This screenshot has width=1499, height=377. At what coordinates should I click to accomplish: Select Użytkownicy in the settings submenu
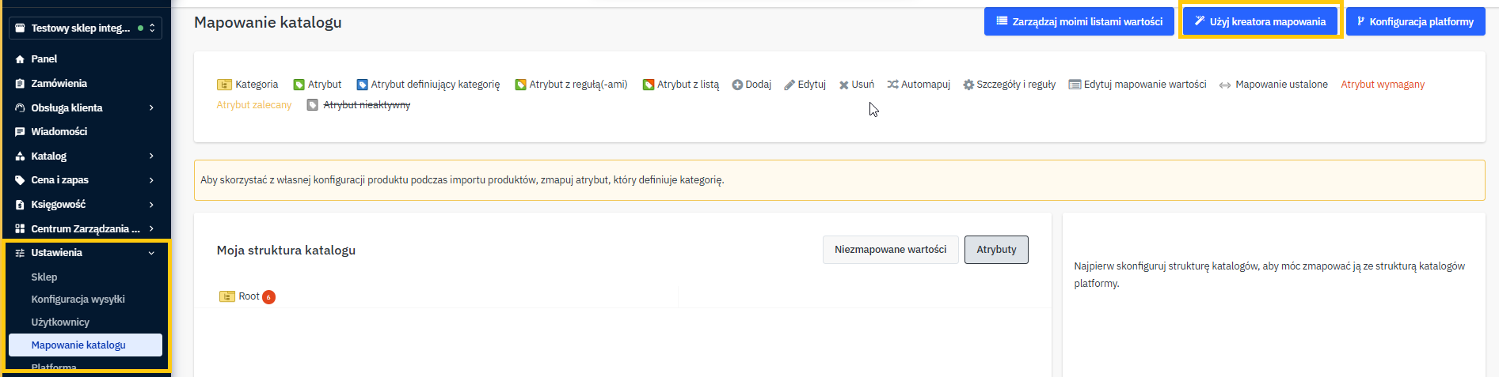(x=60, y=322)
